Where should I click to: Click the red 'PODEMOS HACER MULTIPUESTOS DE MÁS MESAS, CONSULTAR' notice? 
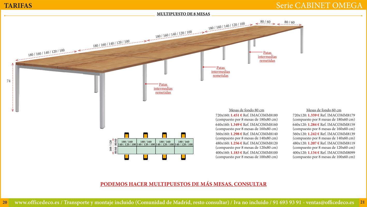pos(183,184)
